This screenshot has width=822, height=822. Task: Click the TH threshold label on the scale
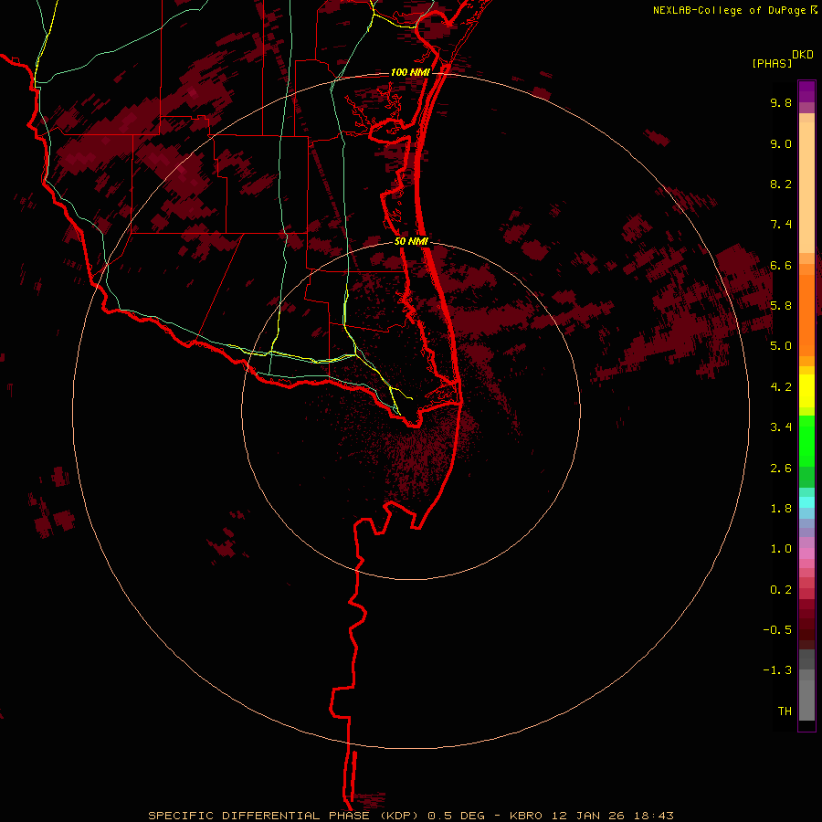tap(785, 711)
